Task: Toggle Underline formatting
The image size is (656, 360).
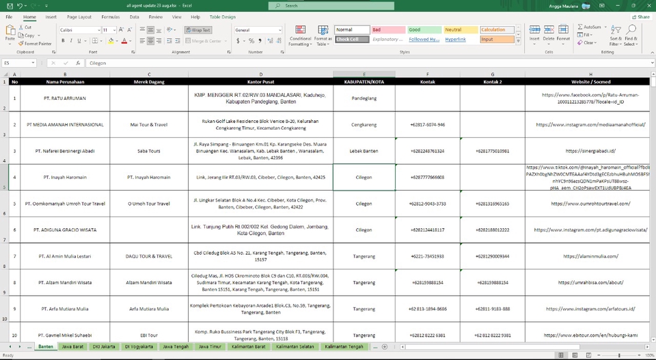Action: (79, 41)
